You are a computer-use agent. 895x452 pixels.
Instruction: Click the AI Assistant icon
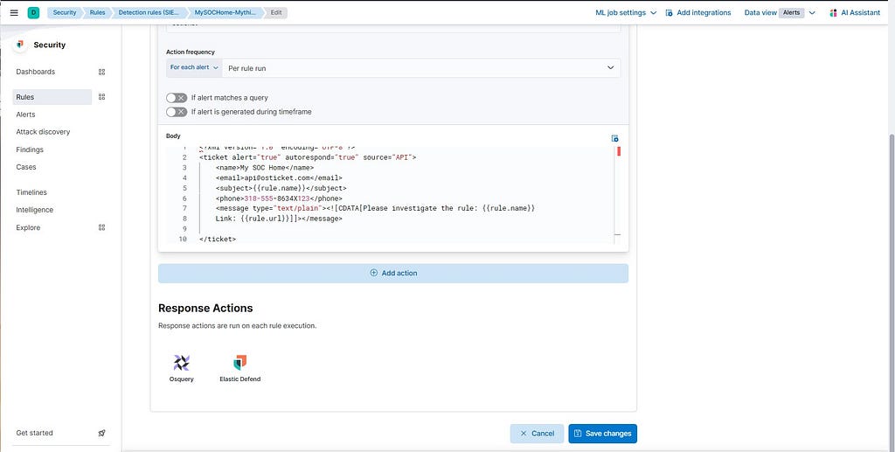tap(833, 12)
